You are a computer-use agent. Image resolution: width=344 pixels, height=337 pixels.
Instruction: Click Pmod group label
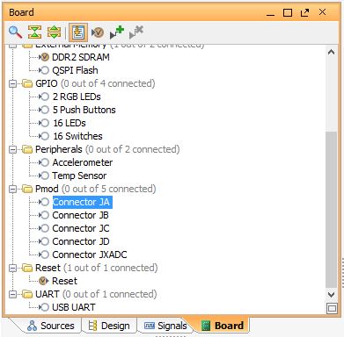click(x=47, y=189)
